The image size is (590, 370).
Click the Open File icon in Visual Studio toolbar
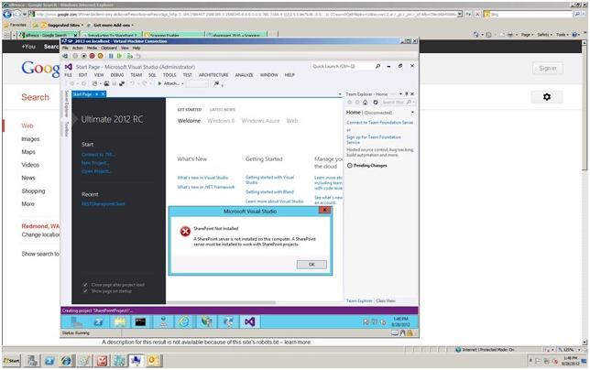coord(107,83)
